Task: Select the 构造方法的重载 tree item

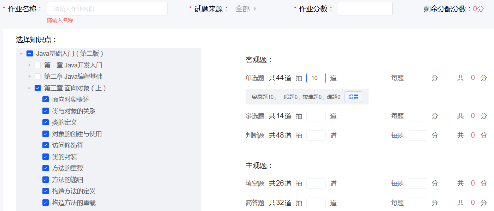Action: coord(74,203)
